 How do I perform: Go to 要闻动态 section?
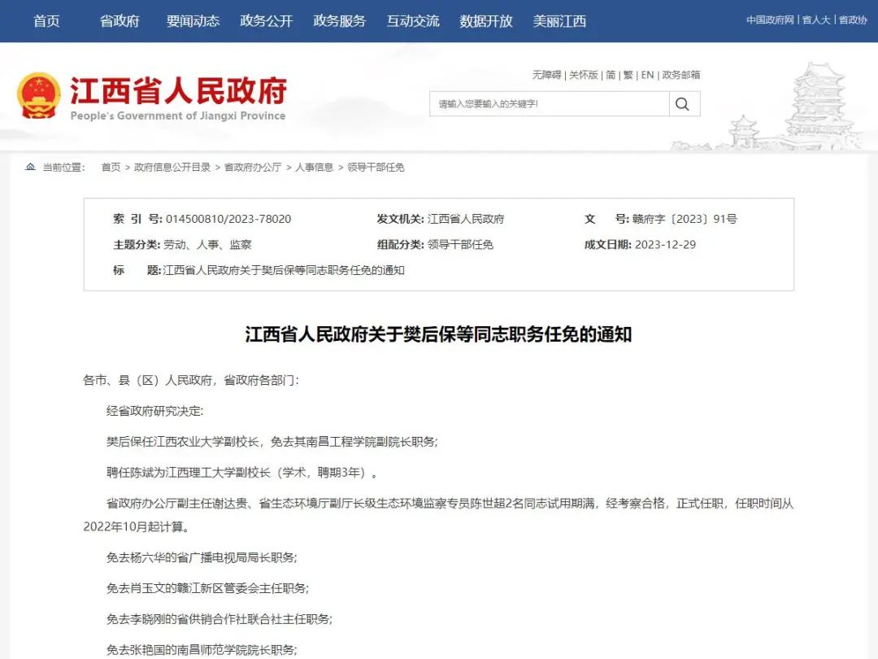[x=193, y=21]
